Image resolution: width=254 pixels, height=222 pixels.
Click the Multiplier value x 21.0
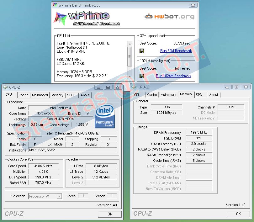coord(43,172)
